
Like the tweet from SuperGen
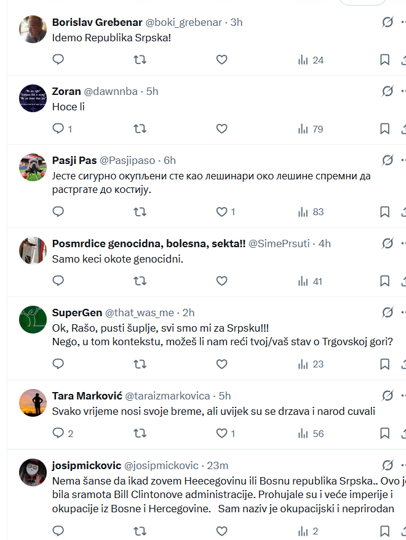click(x=222, y=364)
